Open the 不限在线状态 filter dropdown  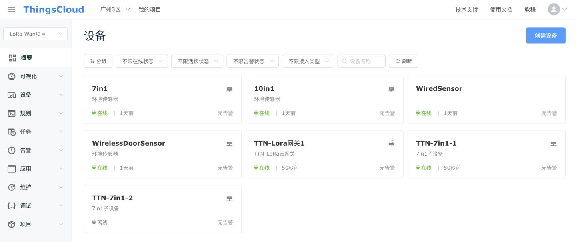click(x=142, y=61)
